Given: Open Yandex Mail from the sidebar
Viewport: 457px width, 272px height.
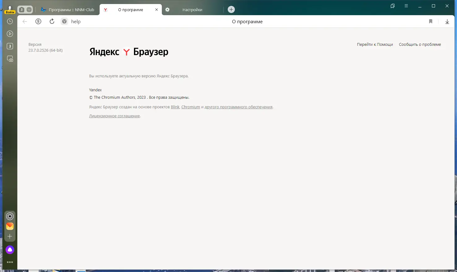Looking at the screenshot, I should (10, 226).
